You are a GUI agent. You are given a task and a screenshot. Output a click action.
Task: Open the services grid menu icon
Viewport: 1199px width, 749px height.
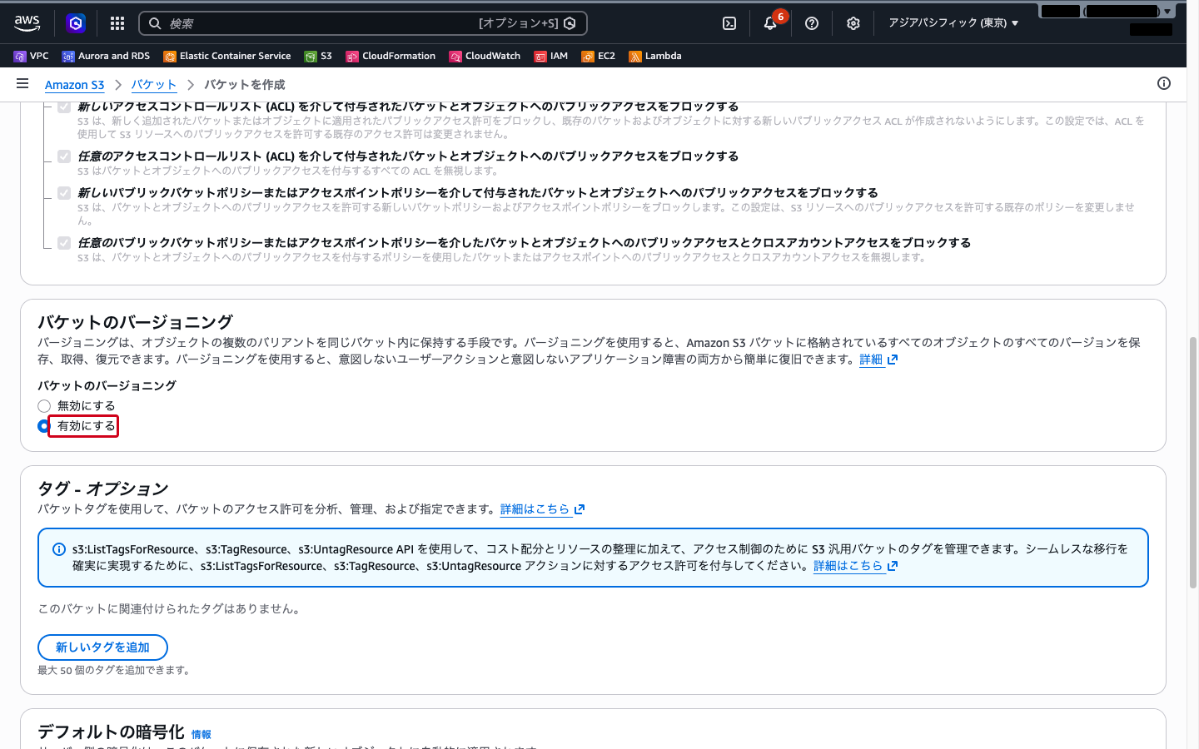(x=117, y=23)
